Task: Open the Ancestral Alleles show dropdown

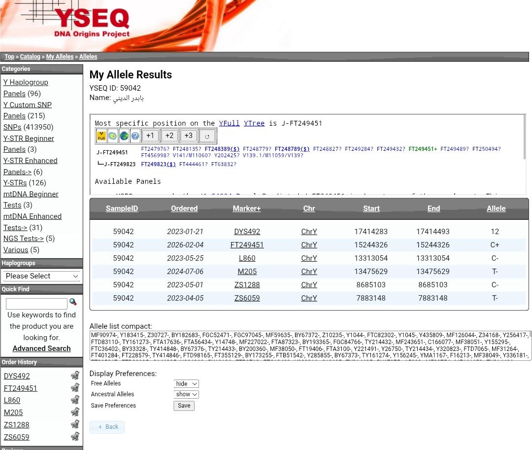Action: (x=186, y=394)
